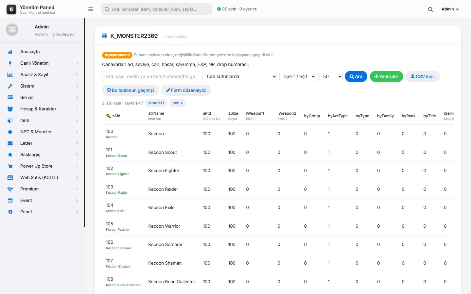Open the İtem sidebar menu
This screenshot has height=294, width=471.
(x=43, y=121)
